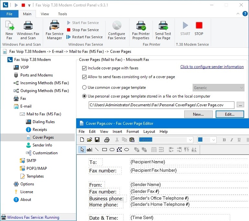The height and width of the screenshot is (221, 249).
Task: Click Restart Fax Service
Action: (85, 37)
